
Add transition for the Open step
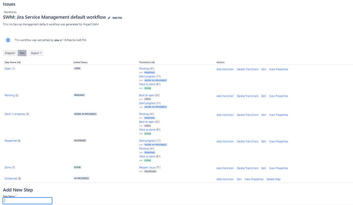(x=225, y=69)
